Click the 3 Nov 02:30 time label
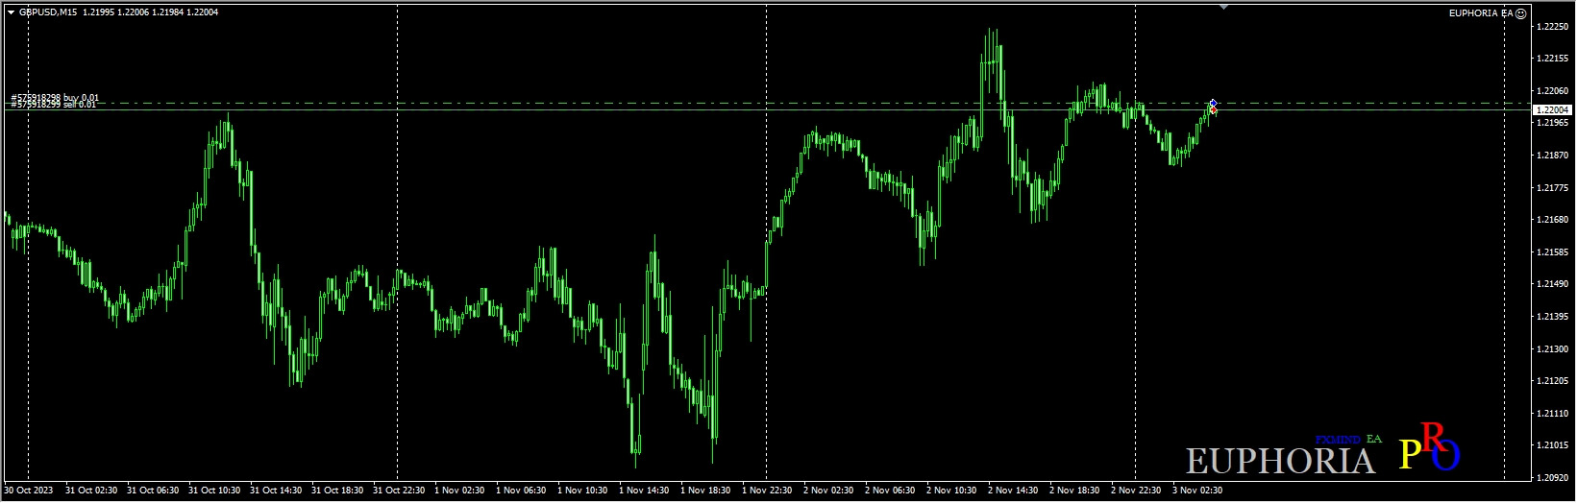1577x503 pixels. 1196,491
